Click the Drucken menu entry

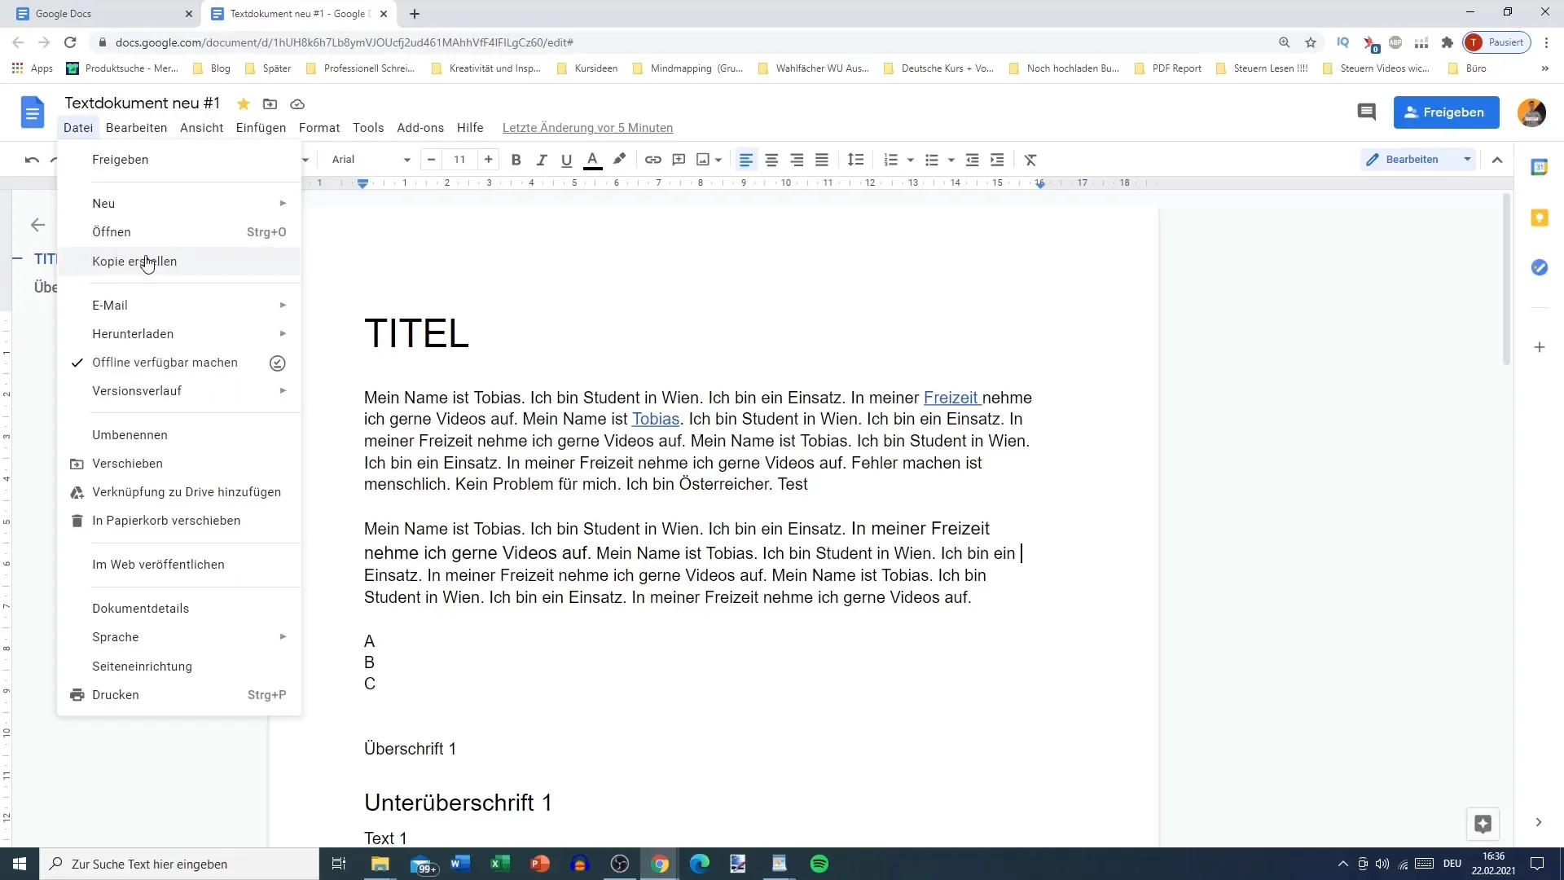click(116, 694)
